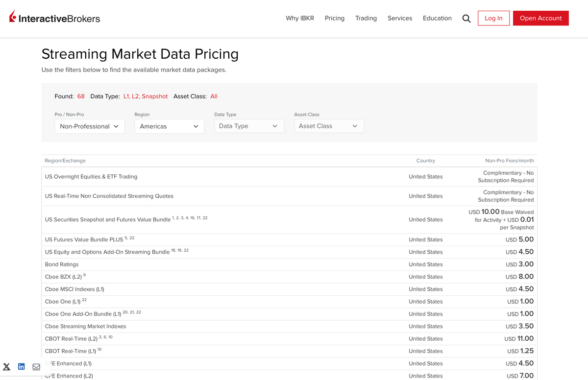Select US Real-Time Non Consolidated Streaming Quotes

(x=289, y=196)
